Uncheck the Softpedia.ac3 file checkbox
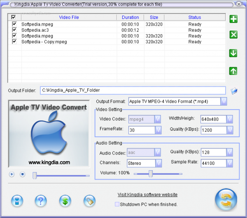This screenshot has height=218, width=247. [x=14, y=30]
